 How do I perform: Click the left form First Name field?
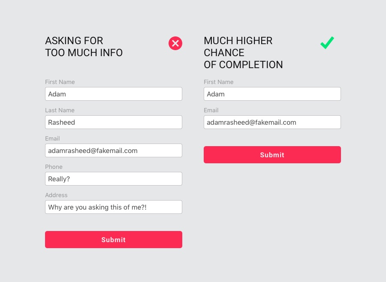click(x=114, y=94)
